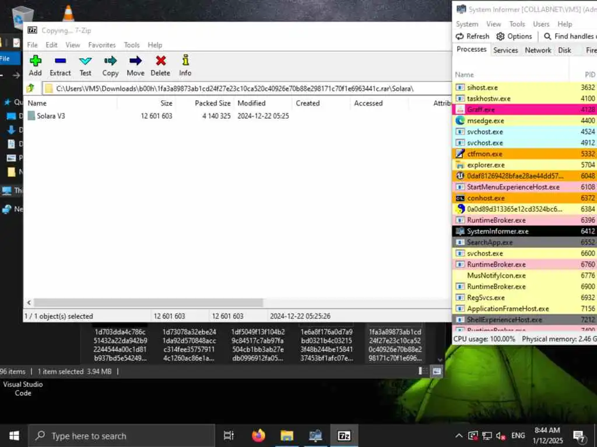Click the Extract toolbar icon
Screen dimensions: 597x447
pos(60,66)
